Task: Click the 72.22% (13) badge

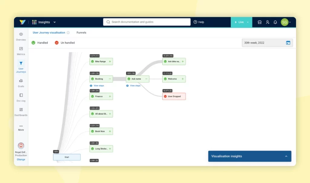Action: point(168,56)
